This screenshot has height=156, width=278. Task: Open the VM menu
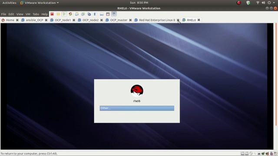[x=28, y=14]
